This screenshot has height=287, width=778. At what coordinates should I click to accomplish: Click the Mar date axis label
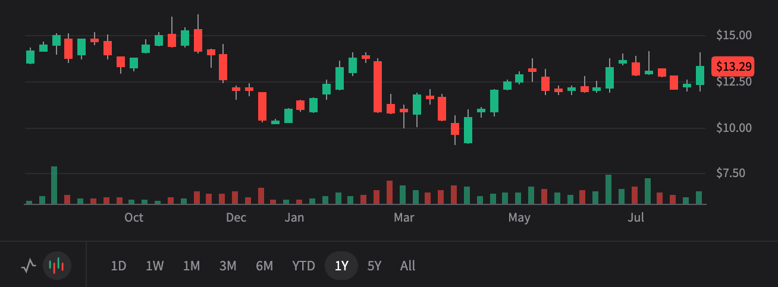pyautogui.click(x=403, y=217)
